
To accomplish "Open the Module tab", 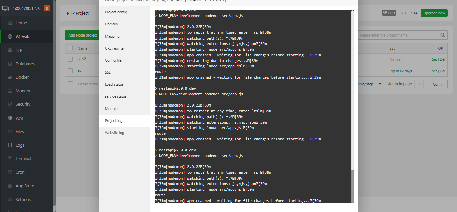I will pos(111,109).
